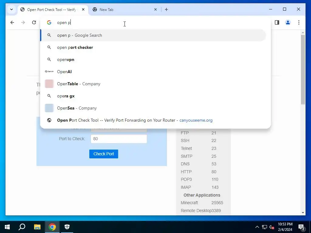Click the FTP port 21 entry
Viewport: 311px width, 233px height.
click(x=198, y=133)
